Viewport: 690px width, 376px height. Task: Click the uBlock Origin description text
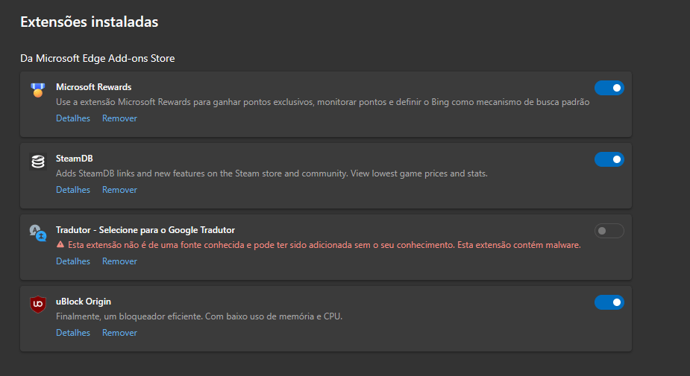pos(199,316)
